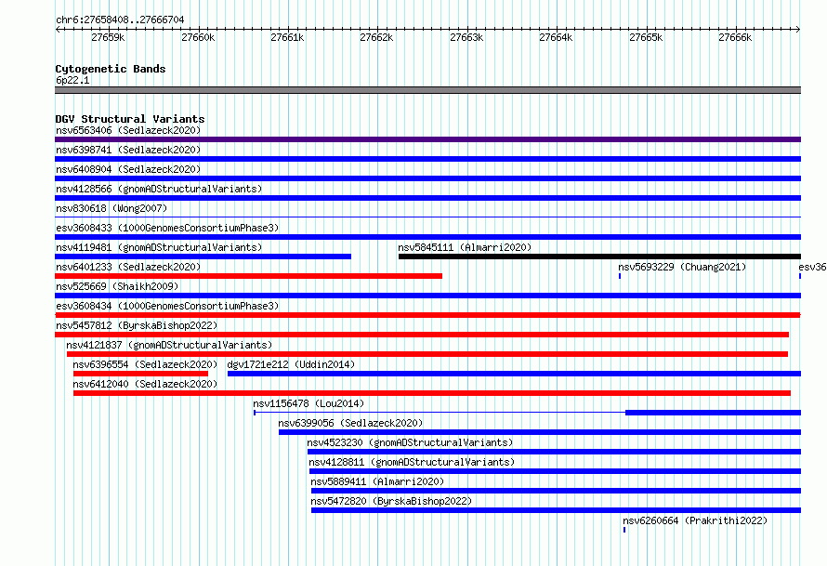Viewport: 827px width, 566px height.
Task: Click the 6p22.1 band label
Action: [x=72, y=80]
